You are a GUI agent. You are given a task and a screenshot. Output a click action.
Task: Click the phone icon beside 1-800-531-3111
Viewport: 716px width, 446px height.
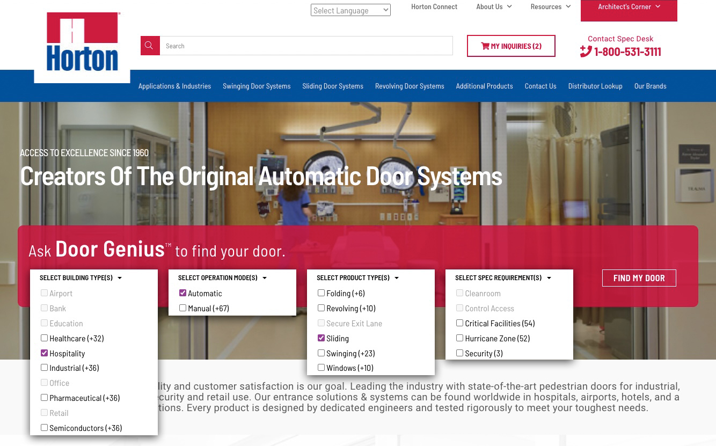point(586,52)
